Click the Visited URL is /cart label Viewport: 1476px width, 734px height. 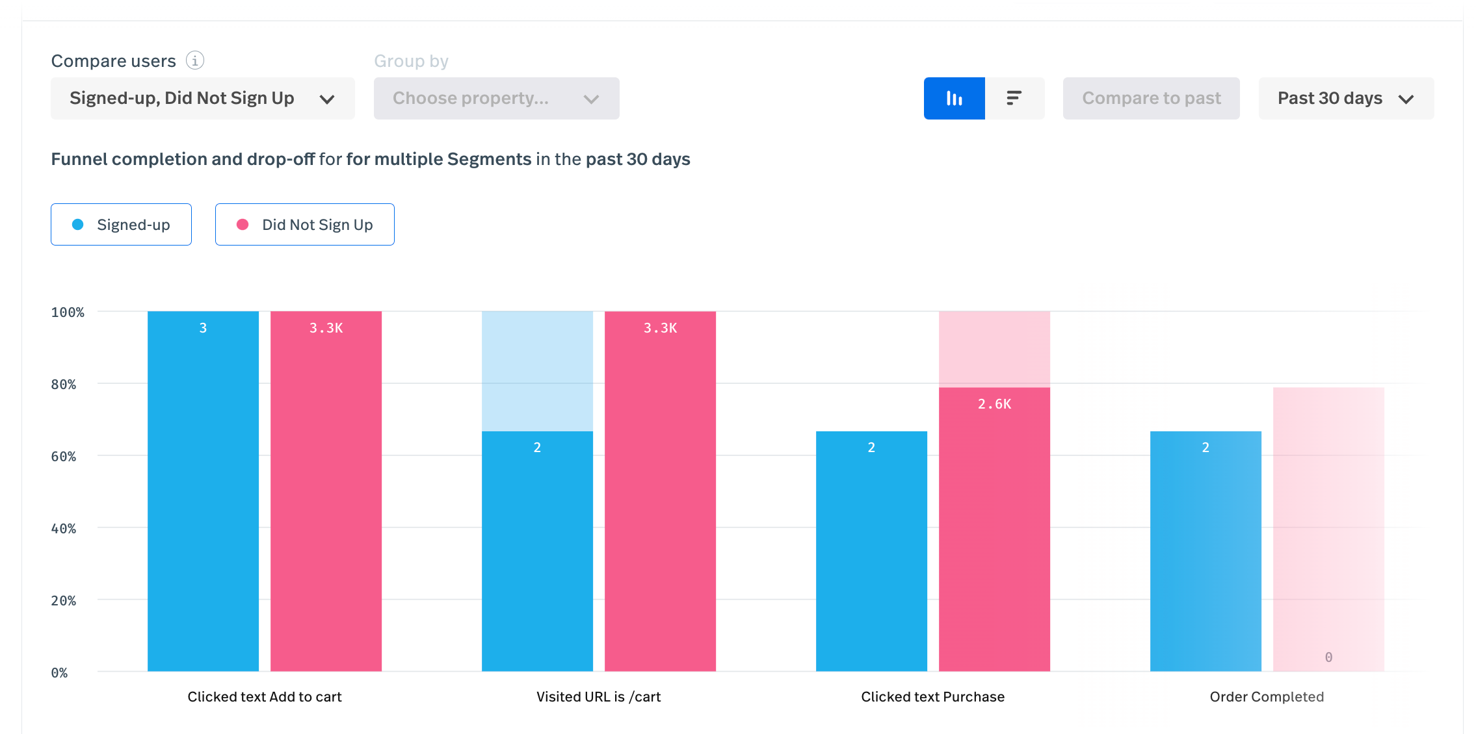[x=598, y=697]
